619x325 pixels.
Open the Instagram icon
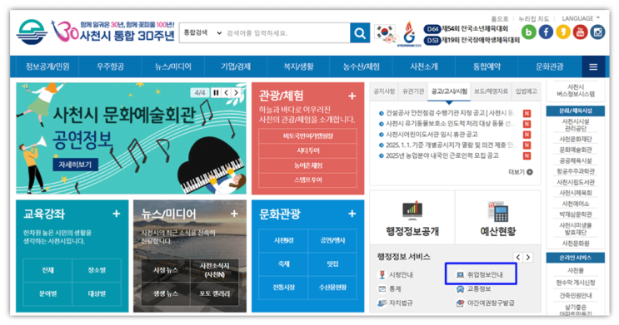pos(597,32)
